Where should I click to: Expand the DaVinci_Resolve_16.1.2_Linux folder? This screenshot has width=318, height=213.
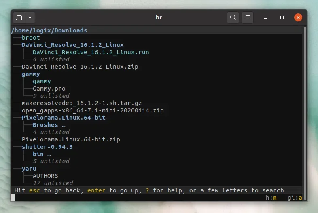pos(72,45)
